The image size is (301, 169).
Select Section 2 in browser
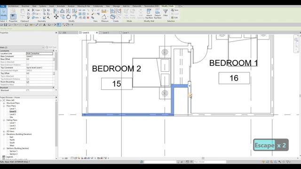[14, 154]
